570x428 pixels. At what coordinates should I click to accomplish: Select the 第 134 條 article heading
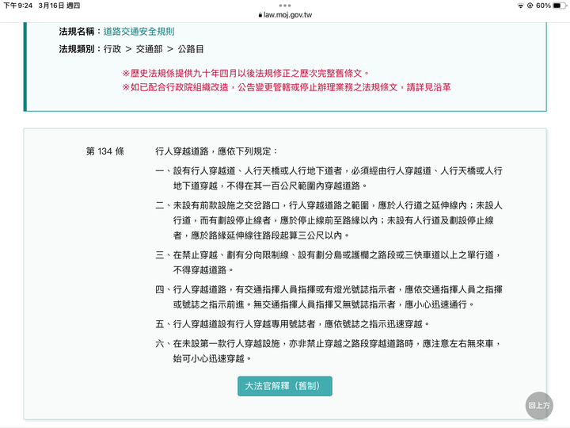pos(105,151)
